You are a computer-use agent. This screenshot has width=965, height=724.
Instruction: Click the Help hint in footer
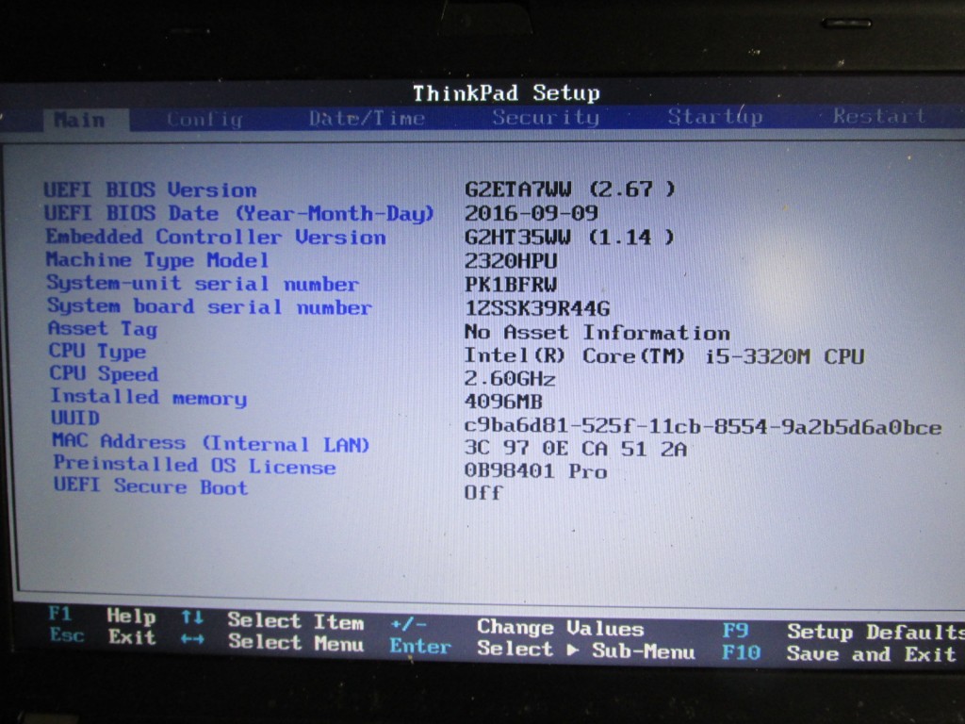click(x=131, y=616)
